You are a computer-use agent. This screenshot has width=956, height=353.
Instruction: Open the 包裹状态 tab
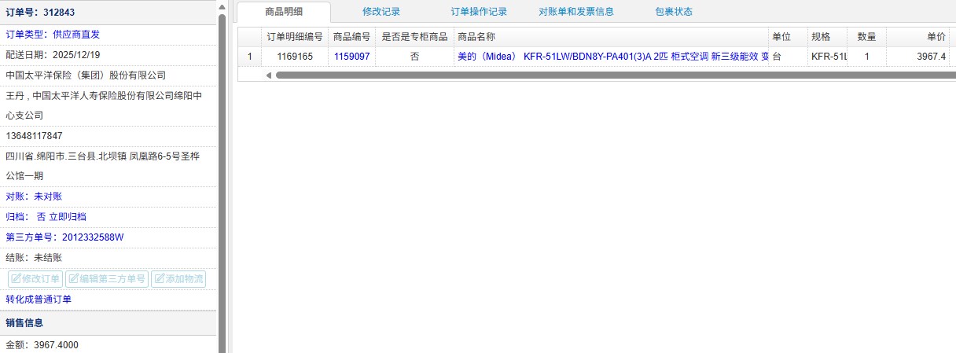point(674,12)
